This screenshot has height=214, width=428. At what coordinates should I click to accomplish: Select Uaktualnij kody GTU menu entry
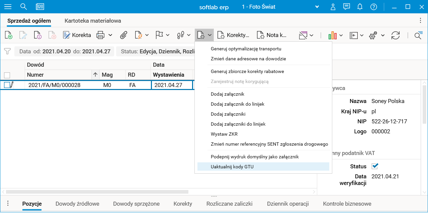click(232, 167)
